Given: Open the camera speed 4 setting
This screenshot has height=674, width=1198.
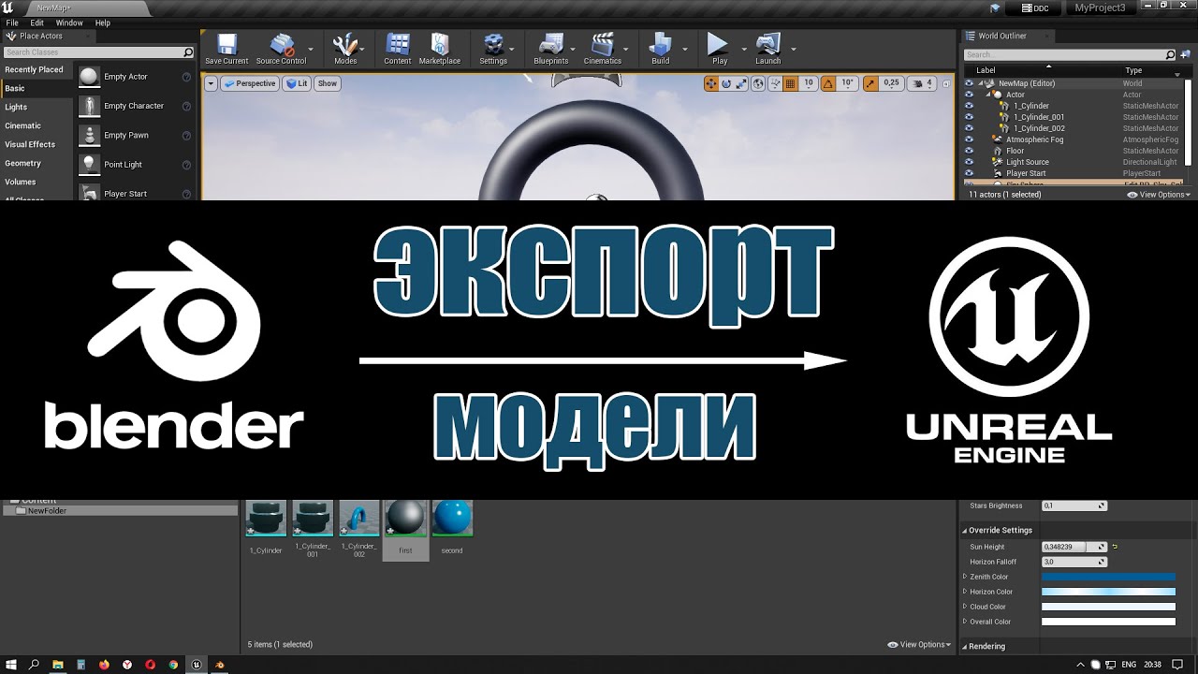Looking at the screenshot, I should click(x=923, y=83).
